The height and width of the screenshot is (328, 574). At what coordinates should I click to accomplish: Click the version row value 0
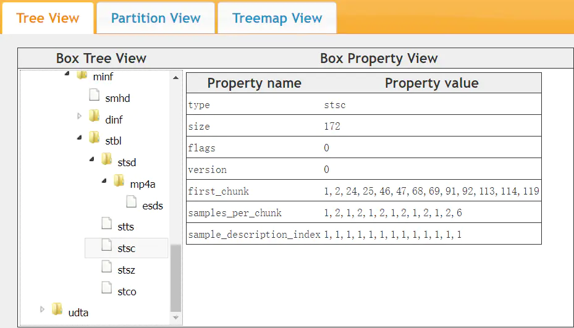326,169
